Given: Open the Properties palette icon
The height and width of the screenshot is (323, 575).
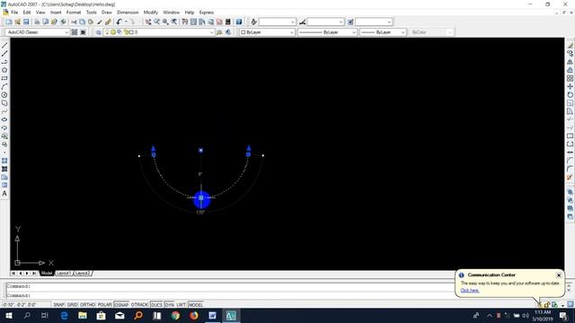Looking at the screenshot, I should [185, 22].
